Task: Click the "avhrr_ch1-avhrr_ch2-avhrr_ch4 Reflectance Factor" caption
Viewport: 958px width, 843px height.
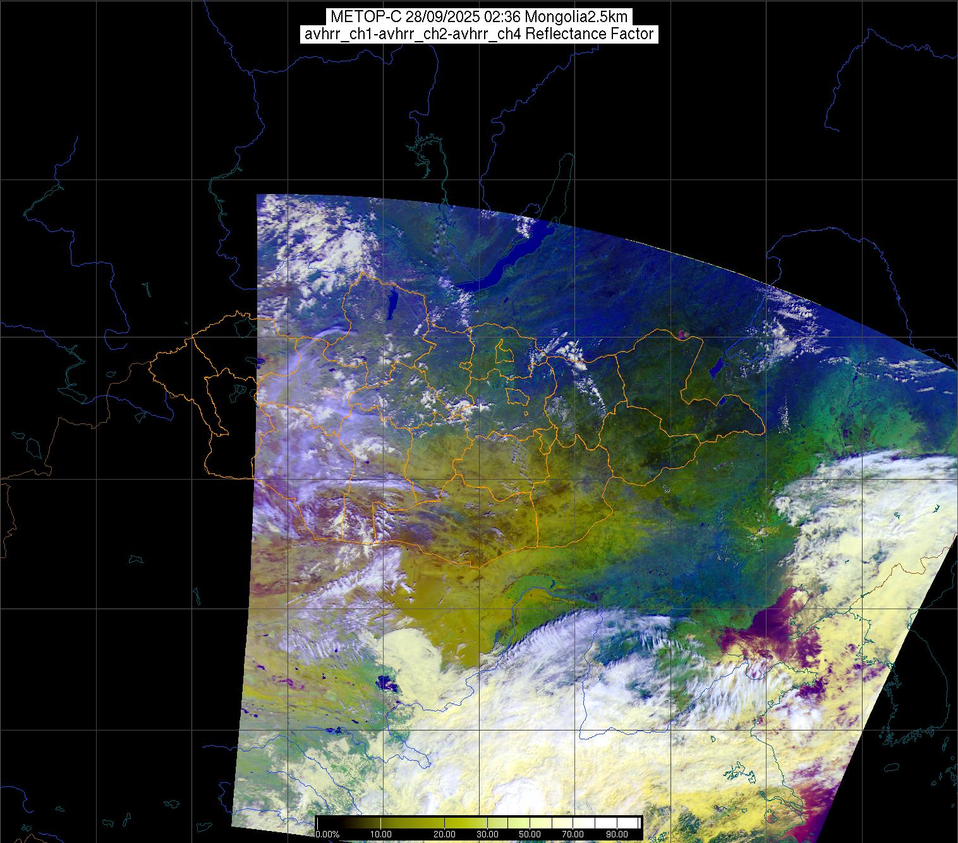Action: (x=479, y=34)
